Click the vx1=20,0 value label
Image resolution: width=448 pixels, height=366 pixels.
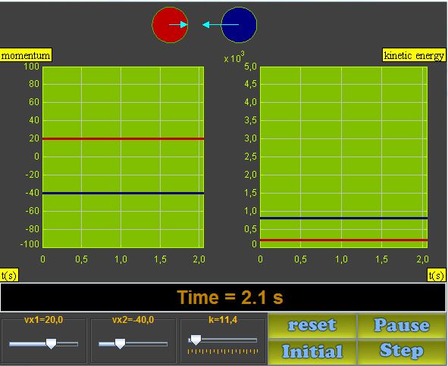coord(43,320)
